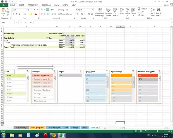Open the PAGE LAYOUT ribbon tab
Viewport: 173px width, 138px height.
[33, 5]
